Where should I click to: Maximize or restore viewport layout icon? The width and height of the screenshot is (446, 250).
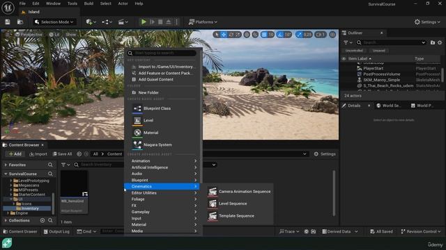point(332,35)
